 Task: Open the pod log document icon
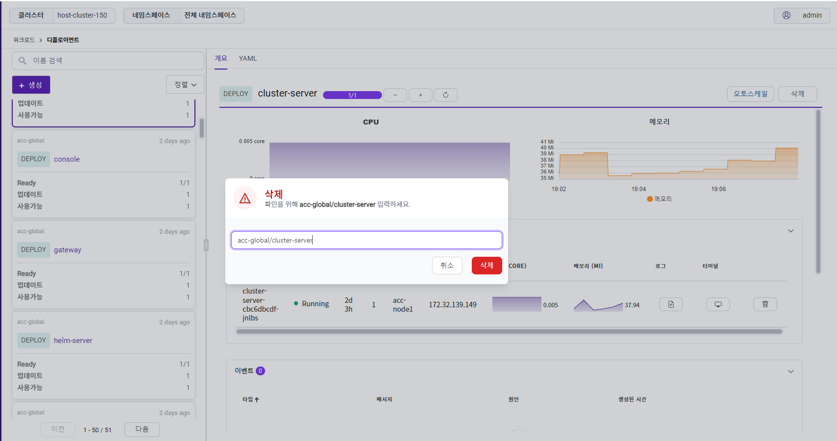tap(671, 304)
